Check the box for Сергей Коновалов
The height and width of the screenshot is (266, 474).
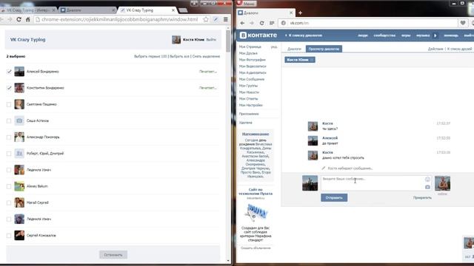pos(9,236)
